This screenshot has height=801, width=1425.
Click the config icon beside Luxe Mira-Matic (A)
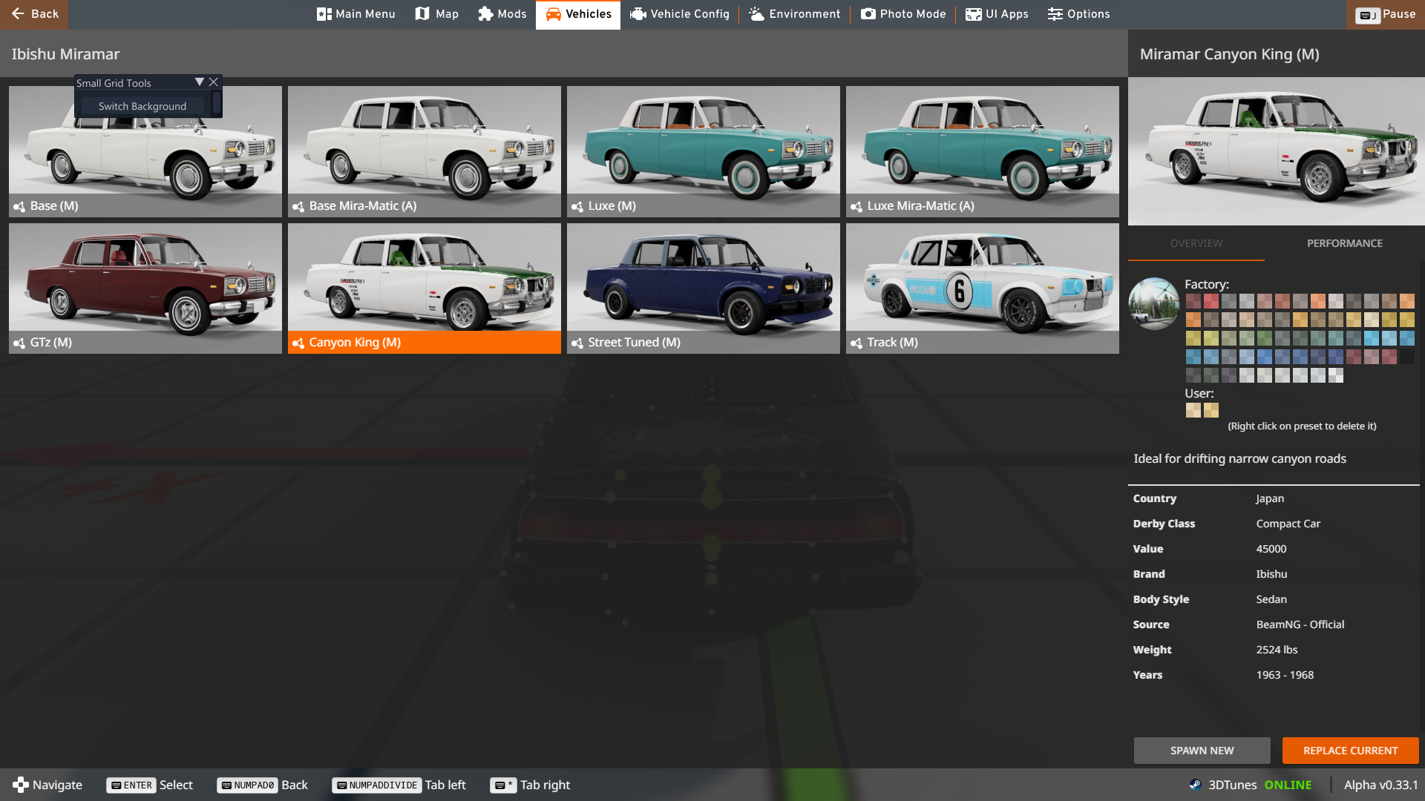856,207
